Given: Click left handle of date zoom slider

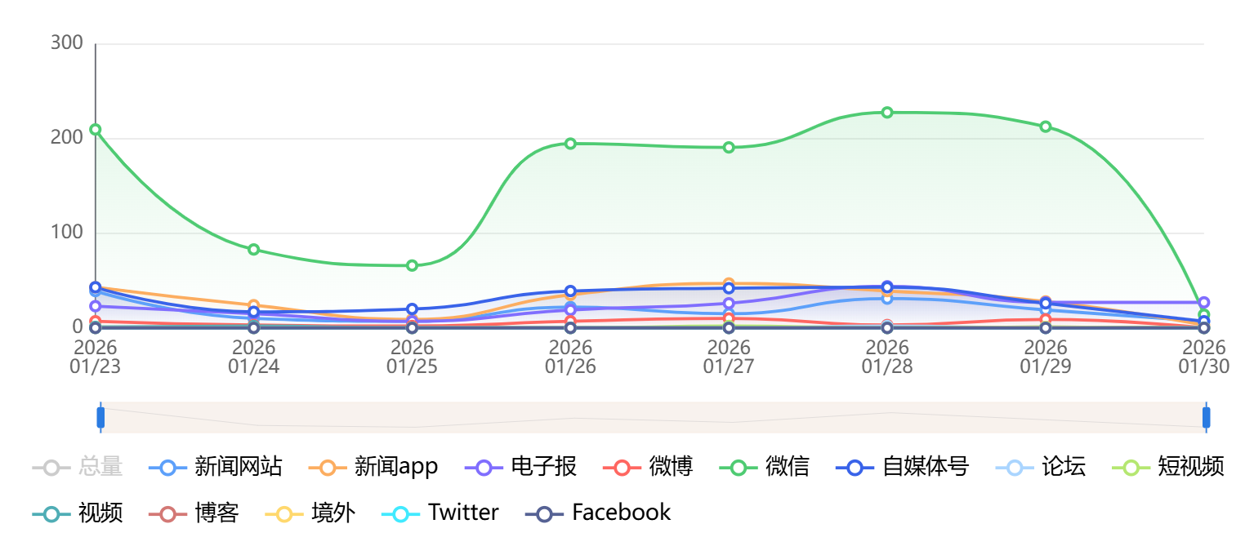Looking at the screenshot, I should tap(100, 417).
